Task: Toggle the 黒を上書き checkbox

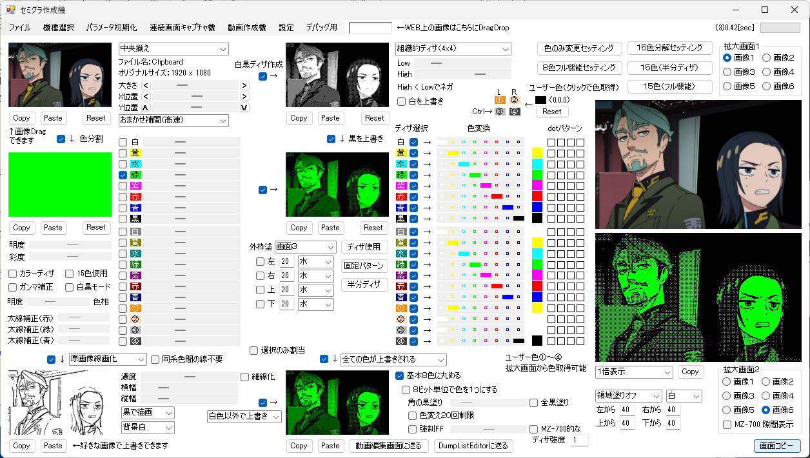Action: coord(331,139)
